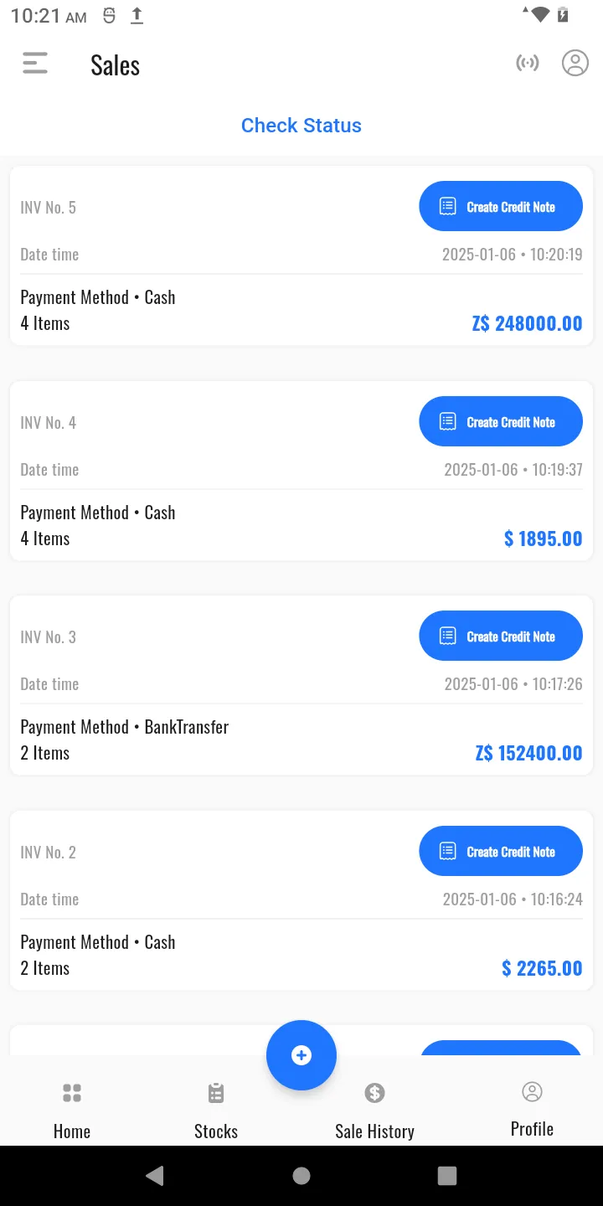Open the Profile tab
Viewport: 603px width, 1206px height.
tap(532, 1110)
